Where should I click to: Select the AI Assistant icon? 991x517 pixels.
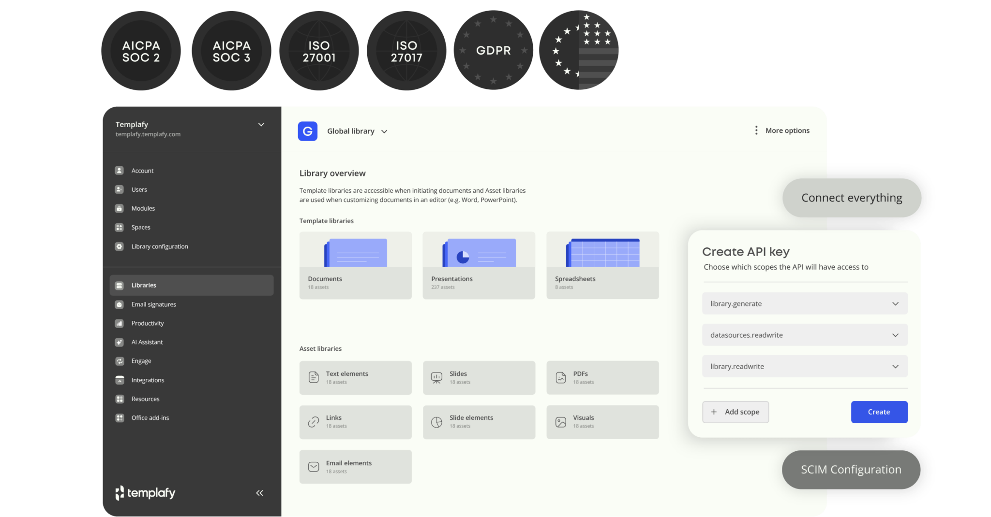coord(119,342)
